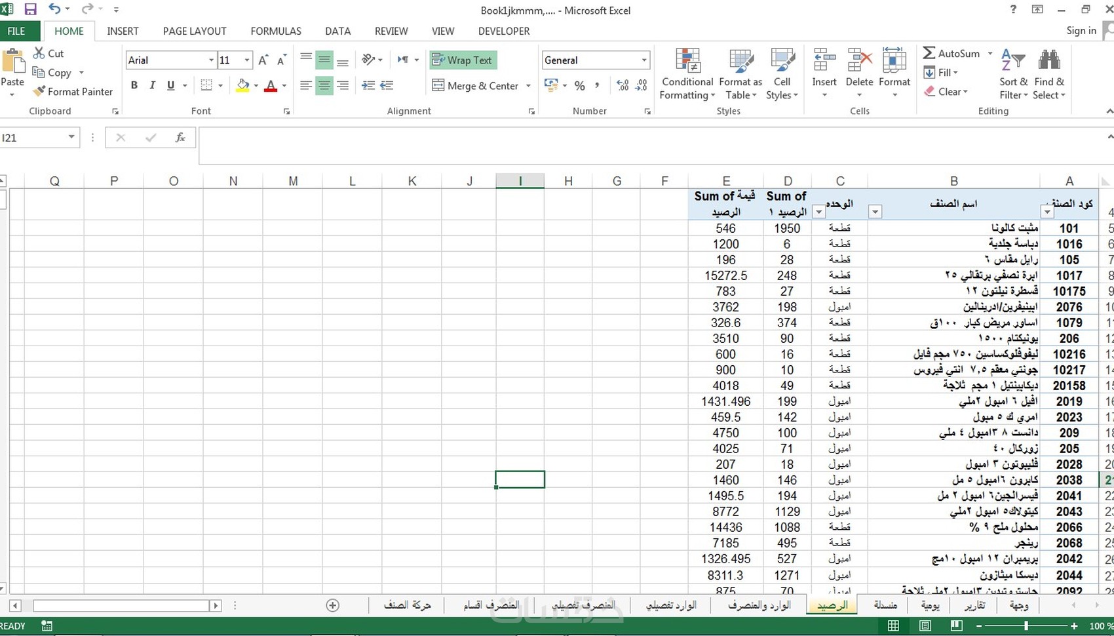
Task: Click the increase indent icon
Action: point(387,85)
